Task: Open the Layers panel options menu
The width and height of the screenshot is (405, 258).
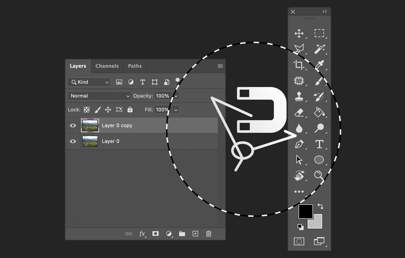Action: point(220,66)
